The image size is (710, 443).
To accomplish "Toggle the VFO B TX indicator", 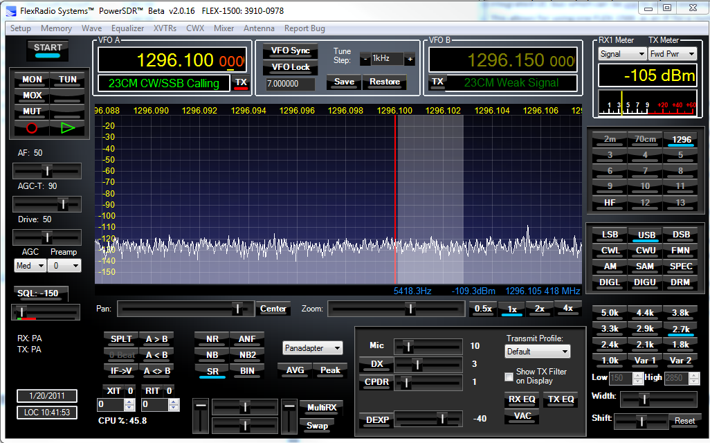I will [x=437, y=82].
